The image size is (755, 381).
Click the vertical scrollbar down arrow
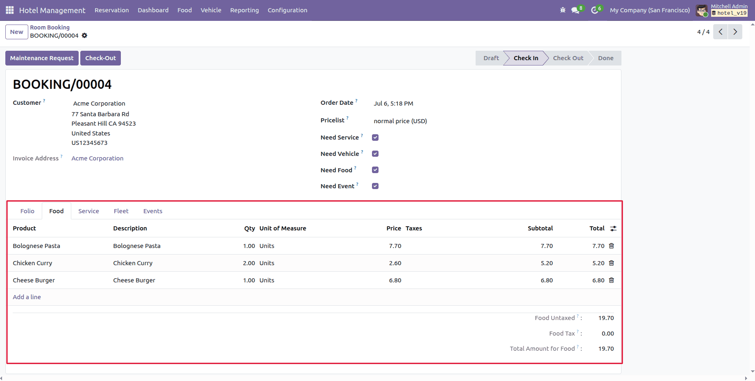752,371
